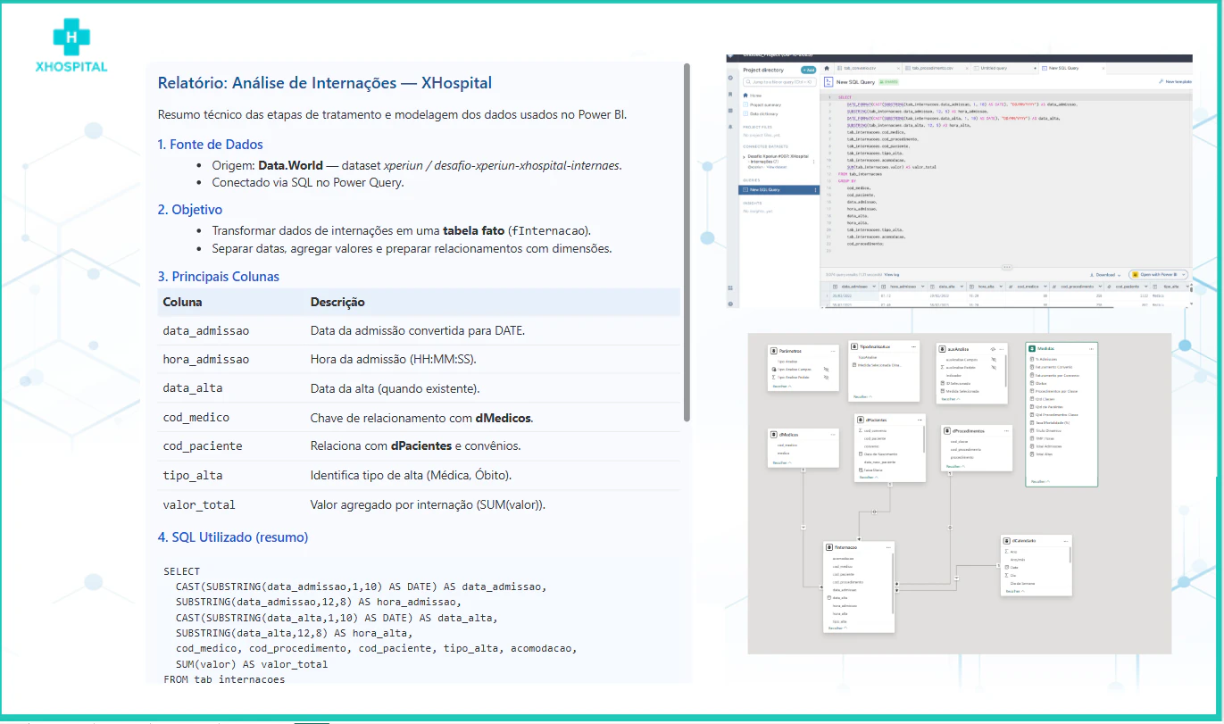
Task: Click the project directory search field
Action: click(x=779, y=80)
